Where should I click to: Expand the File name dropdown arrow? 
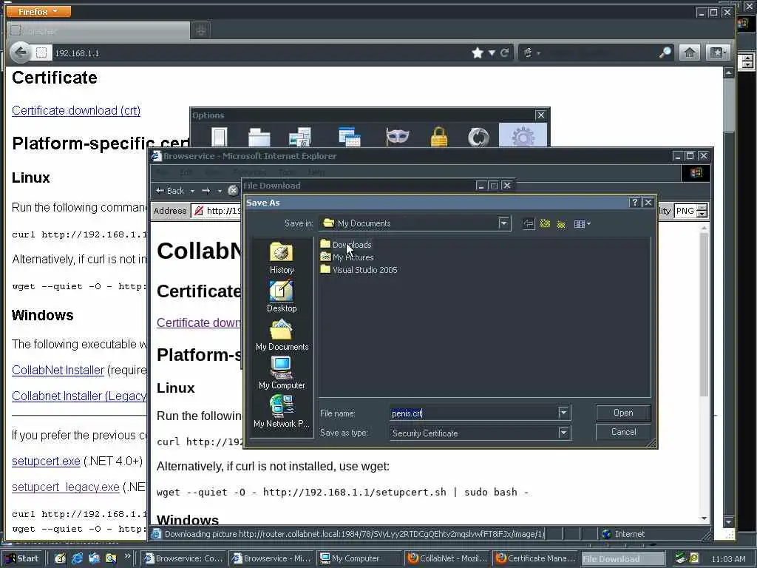(563, 413)
